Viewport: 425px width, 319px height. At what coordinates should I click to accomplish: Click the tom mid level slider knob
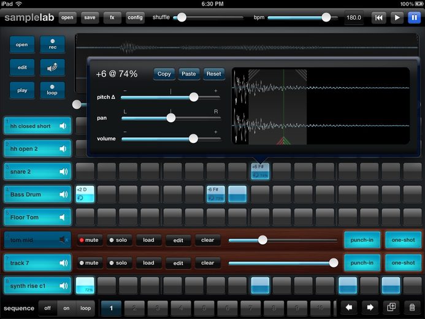(262, 240)
